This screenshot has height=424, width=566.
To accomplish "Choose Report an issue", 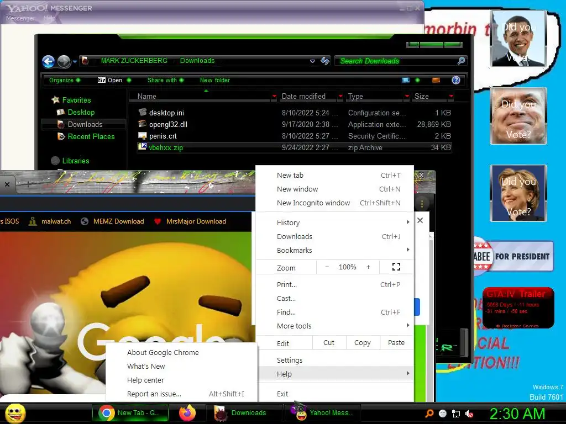I will (181, 394).
